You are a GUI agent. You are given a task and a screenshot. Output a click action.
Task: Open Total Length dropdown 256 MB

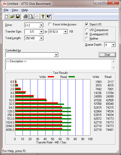[x=41, y=38]
